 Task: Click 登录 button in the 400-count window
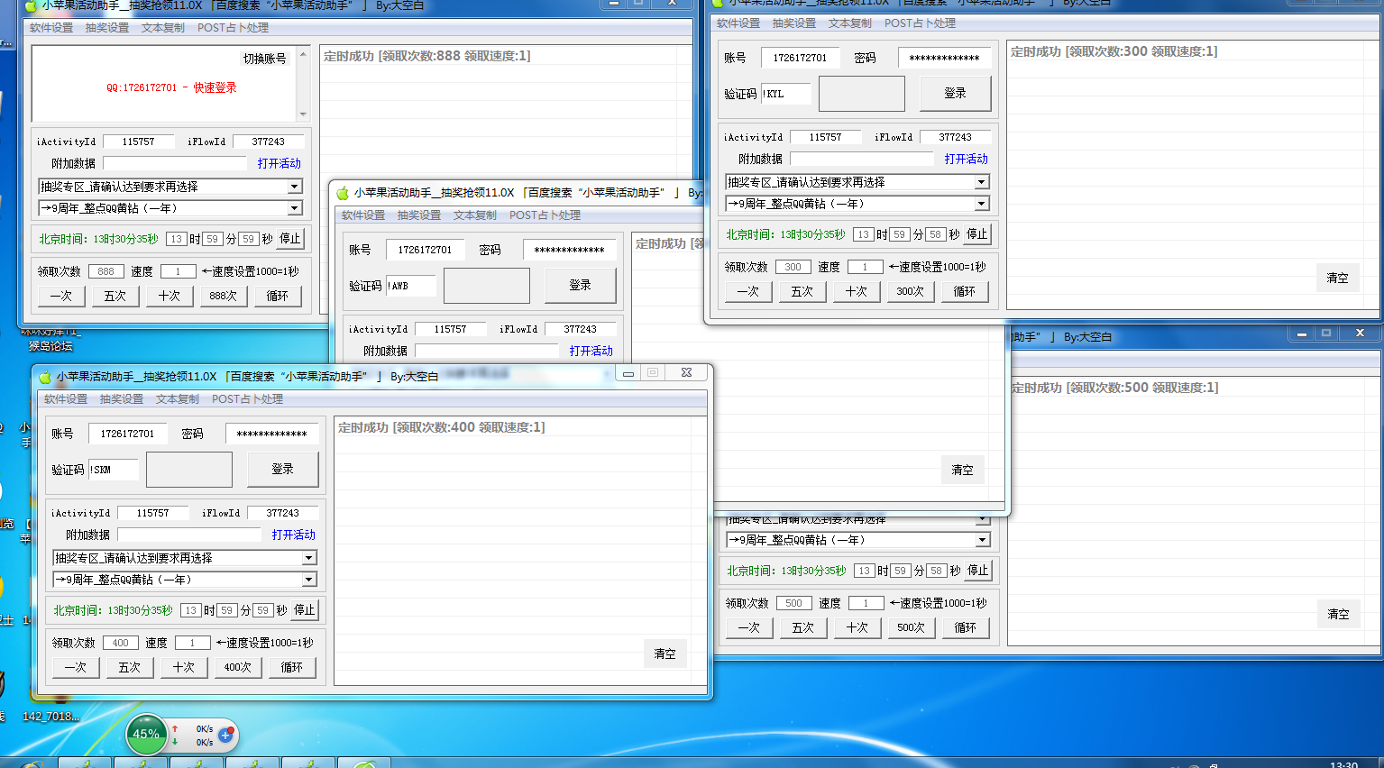[282, 470]
